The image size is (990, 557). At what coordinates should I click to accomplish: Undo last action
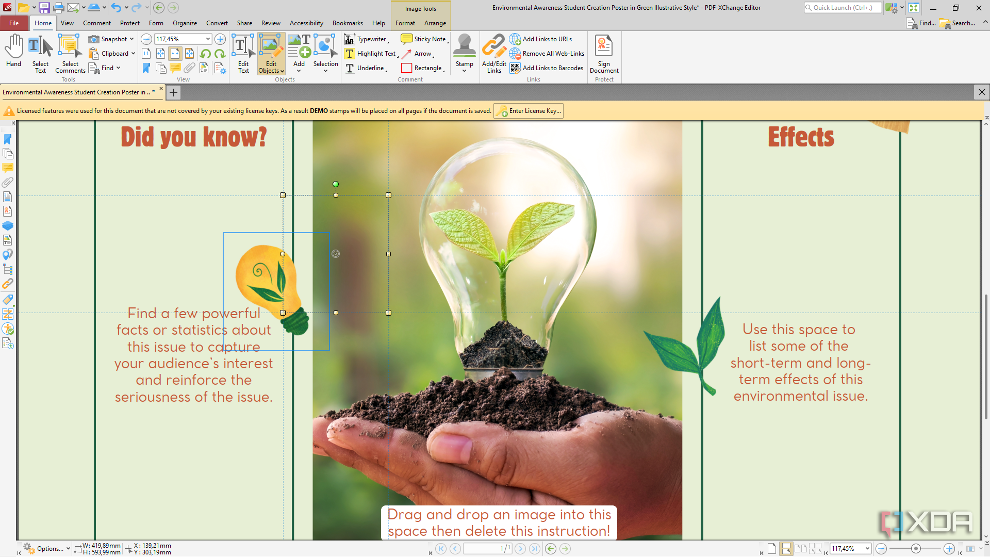[x=116, y=8]
